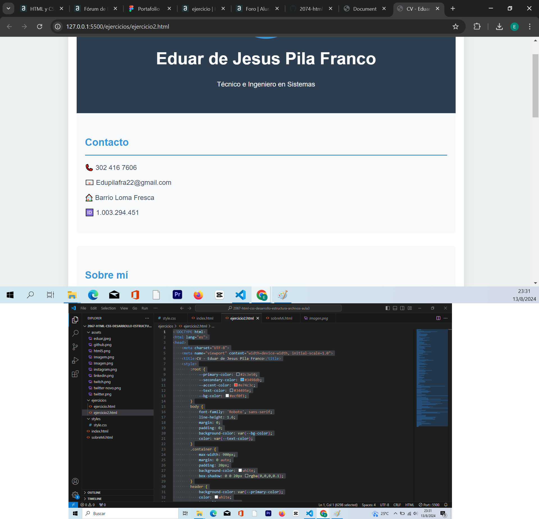Open Customize Layout icon in VS Code
Viewport: 539px width, 519px height.
pyautogui.click(x=410, y=308)
